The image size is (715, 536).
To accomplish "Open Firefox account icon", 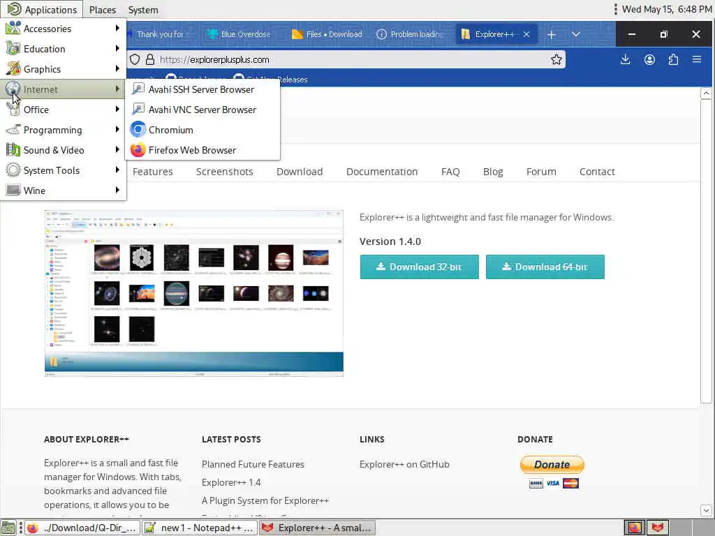I will [x=649, y=60].
